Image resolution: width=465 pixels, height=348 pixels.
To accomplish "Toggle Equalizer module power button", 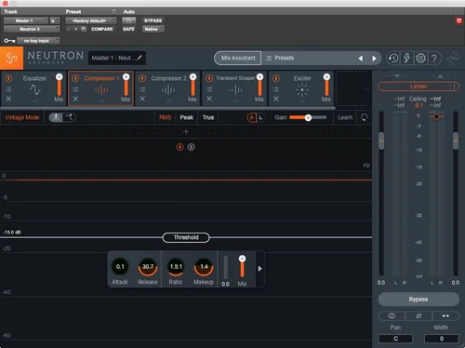I will 8,78.
